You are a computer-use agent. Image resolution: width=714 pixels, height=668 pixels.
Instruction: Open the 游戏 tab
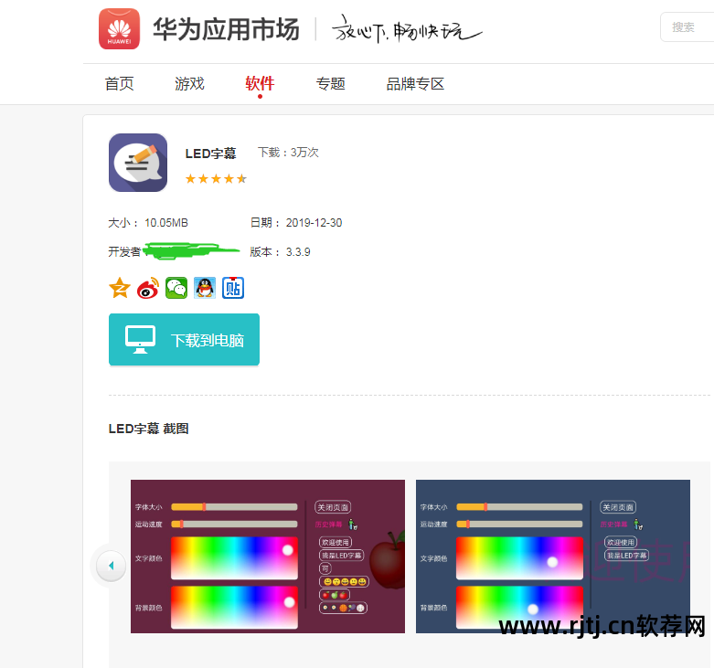[189, 84]
